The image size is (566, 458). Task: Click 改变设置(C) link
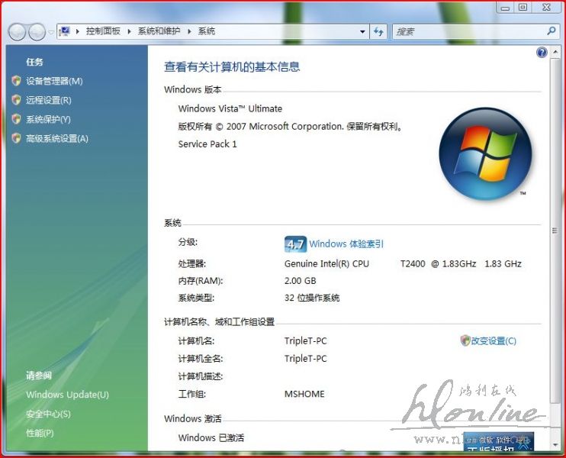[494, 341]
